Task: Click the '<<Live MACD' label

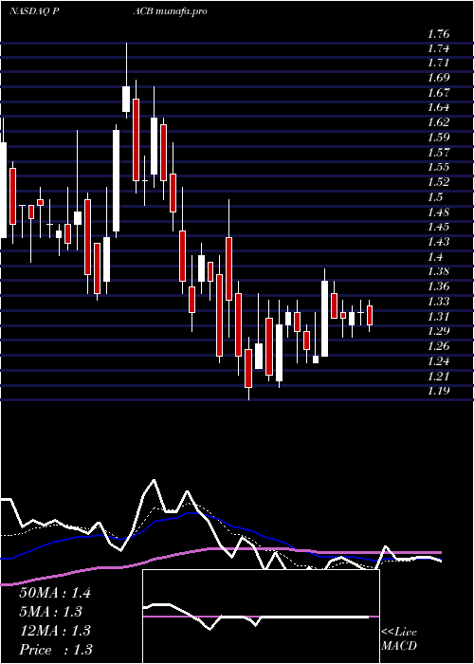Action: pos(399,639)
